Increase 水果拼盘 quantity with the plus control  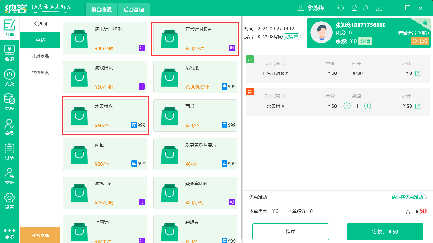tap(367, 106)
